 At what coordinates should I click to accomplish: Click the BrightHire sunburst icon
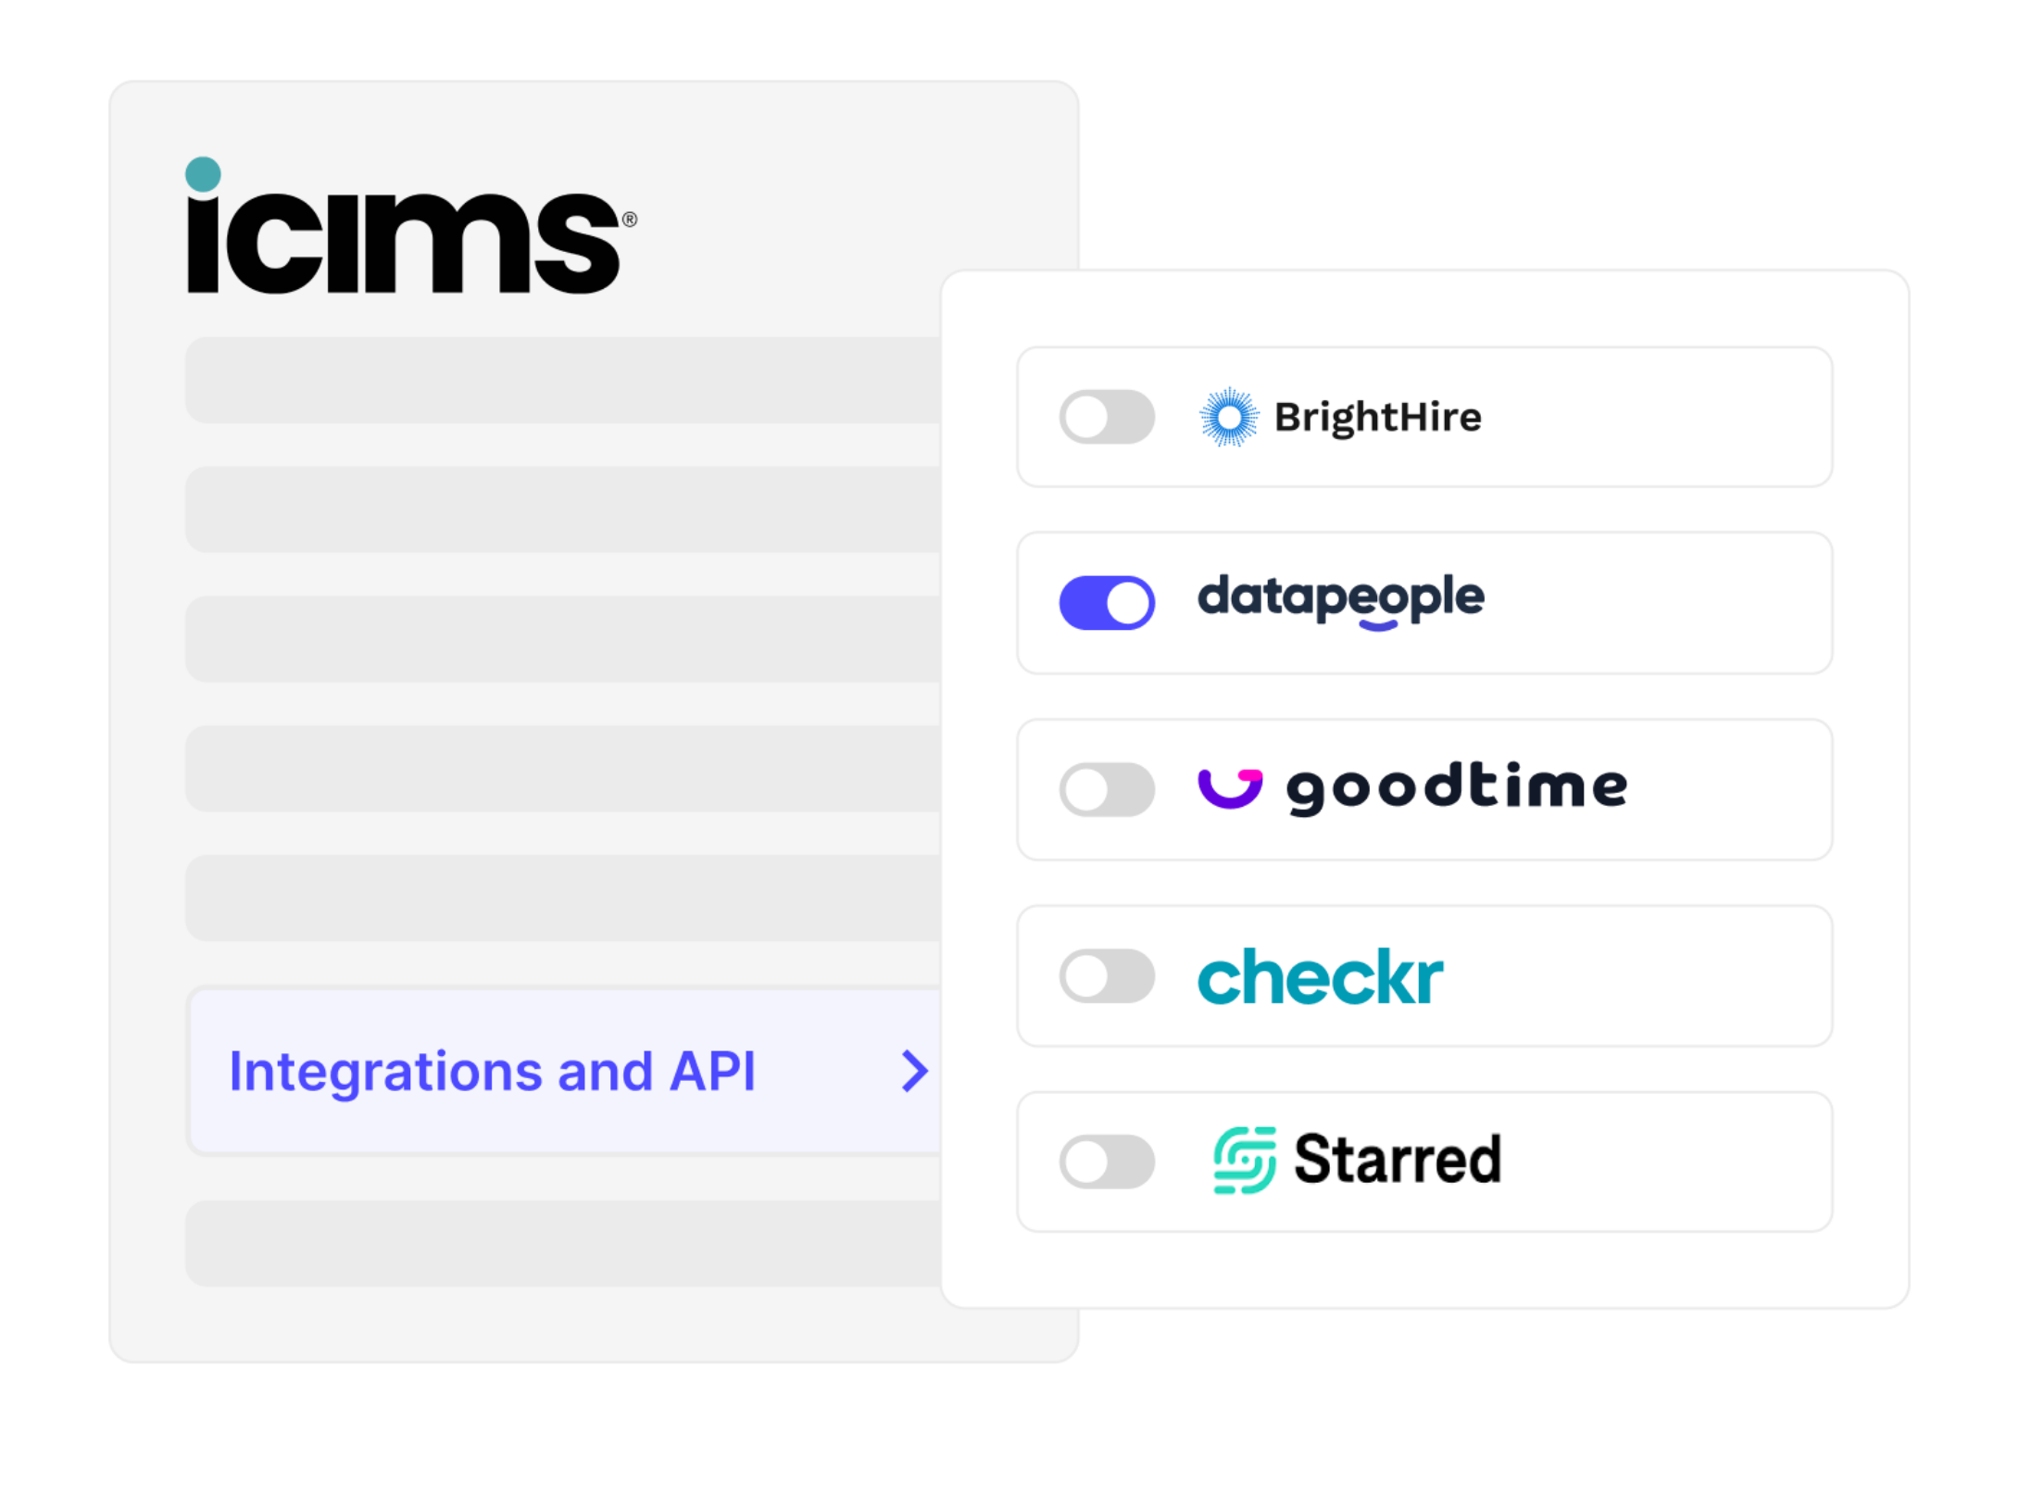coord(1228,418)
